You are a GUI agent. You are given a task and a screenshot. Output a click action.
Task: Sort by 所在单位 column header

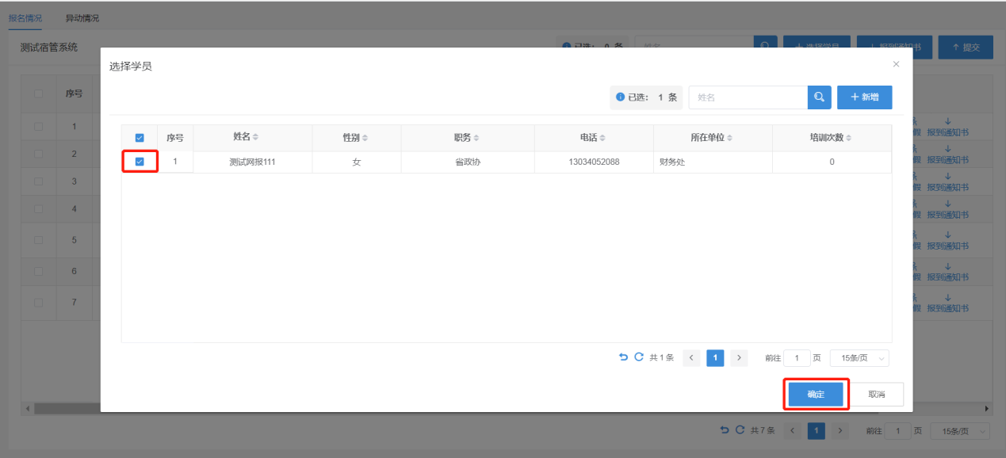pos(712,138)
